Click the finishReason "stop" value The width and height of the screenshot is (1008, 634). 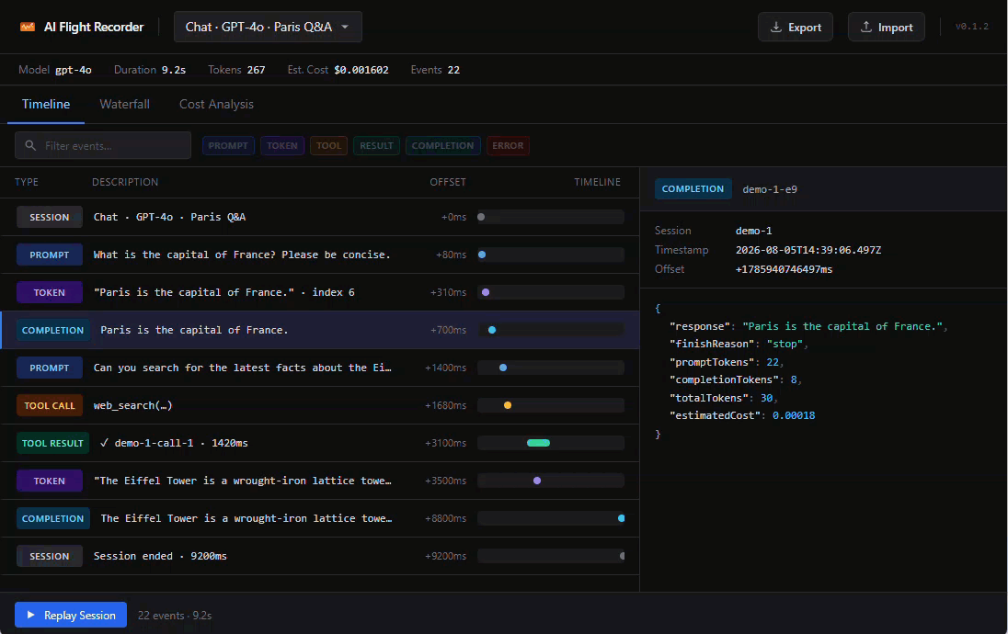pos(785,345)
